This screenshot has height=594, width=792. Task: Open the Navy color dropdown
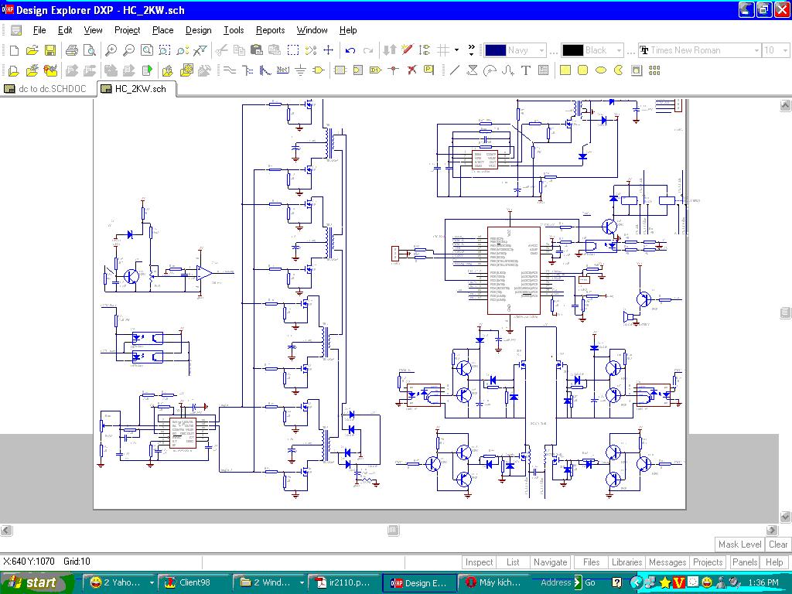541,50
